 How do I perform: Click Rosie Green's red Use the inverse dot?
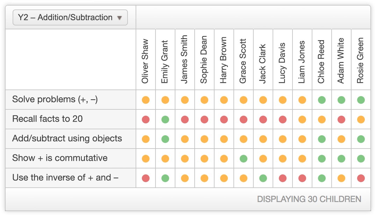coord(361,178)
